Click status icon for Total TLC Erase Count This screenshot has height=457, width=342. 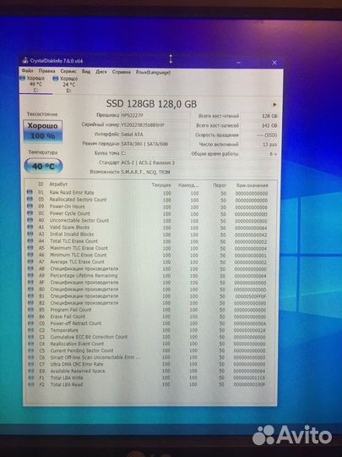(30, 240)
